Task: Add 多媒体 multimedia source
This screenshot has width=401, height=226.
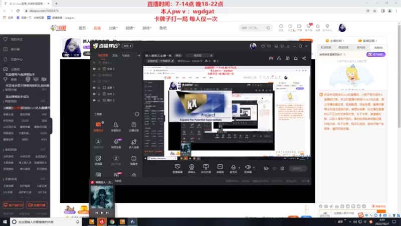Action: coord(220,169)
